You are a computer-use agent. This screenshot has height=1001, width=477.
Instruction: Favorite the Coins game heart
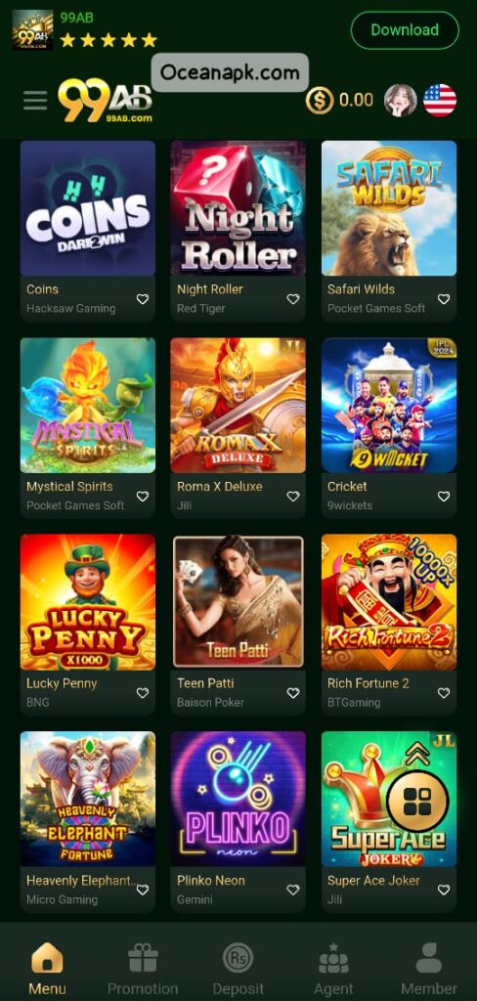(143, 299)
